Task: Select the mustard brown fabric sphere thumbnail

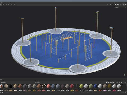Action: [110, 86]
